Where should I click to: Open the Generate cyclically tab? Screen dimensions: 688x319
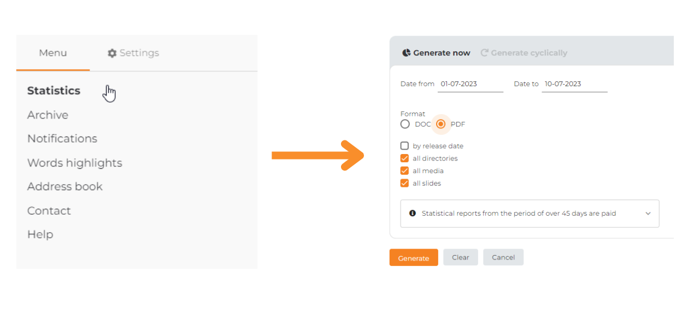click(x=524, y=53)
